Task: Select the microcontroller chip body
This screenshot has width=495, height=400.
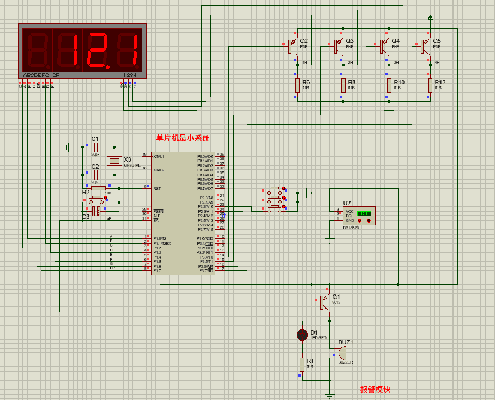Action: [183, 213]
